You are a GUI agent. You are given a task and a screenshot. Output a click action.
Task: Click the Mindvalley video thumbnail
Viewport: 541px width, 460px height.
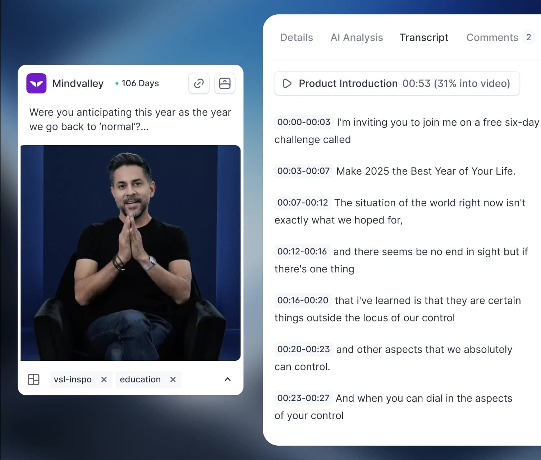130,253
